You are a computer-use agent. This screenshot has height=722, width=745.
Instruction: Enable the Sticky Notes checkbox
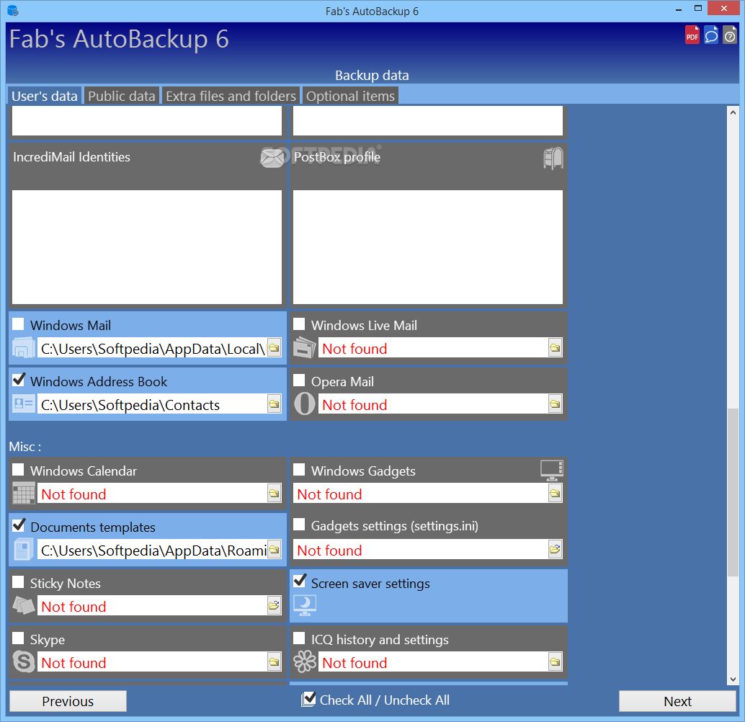click(18, 581)
